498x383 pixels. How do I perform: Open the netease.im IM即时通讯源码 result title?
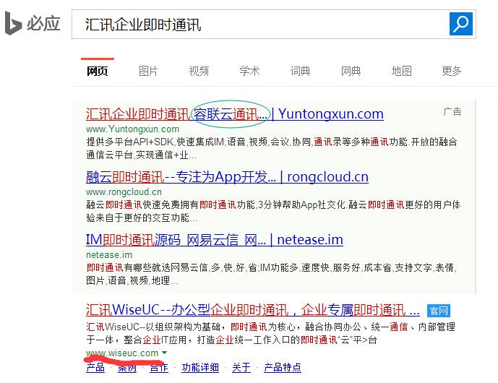[x=215, y=240]
